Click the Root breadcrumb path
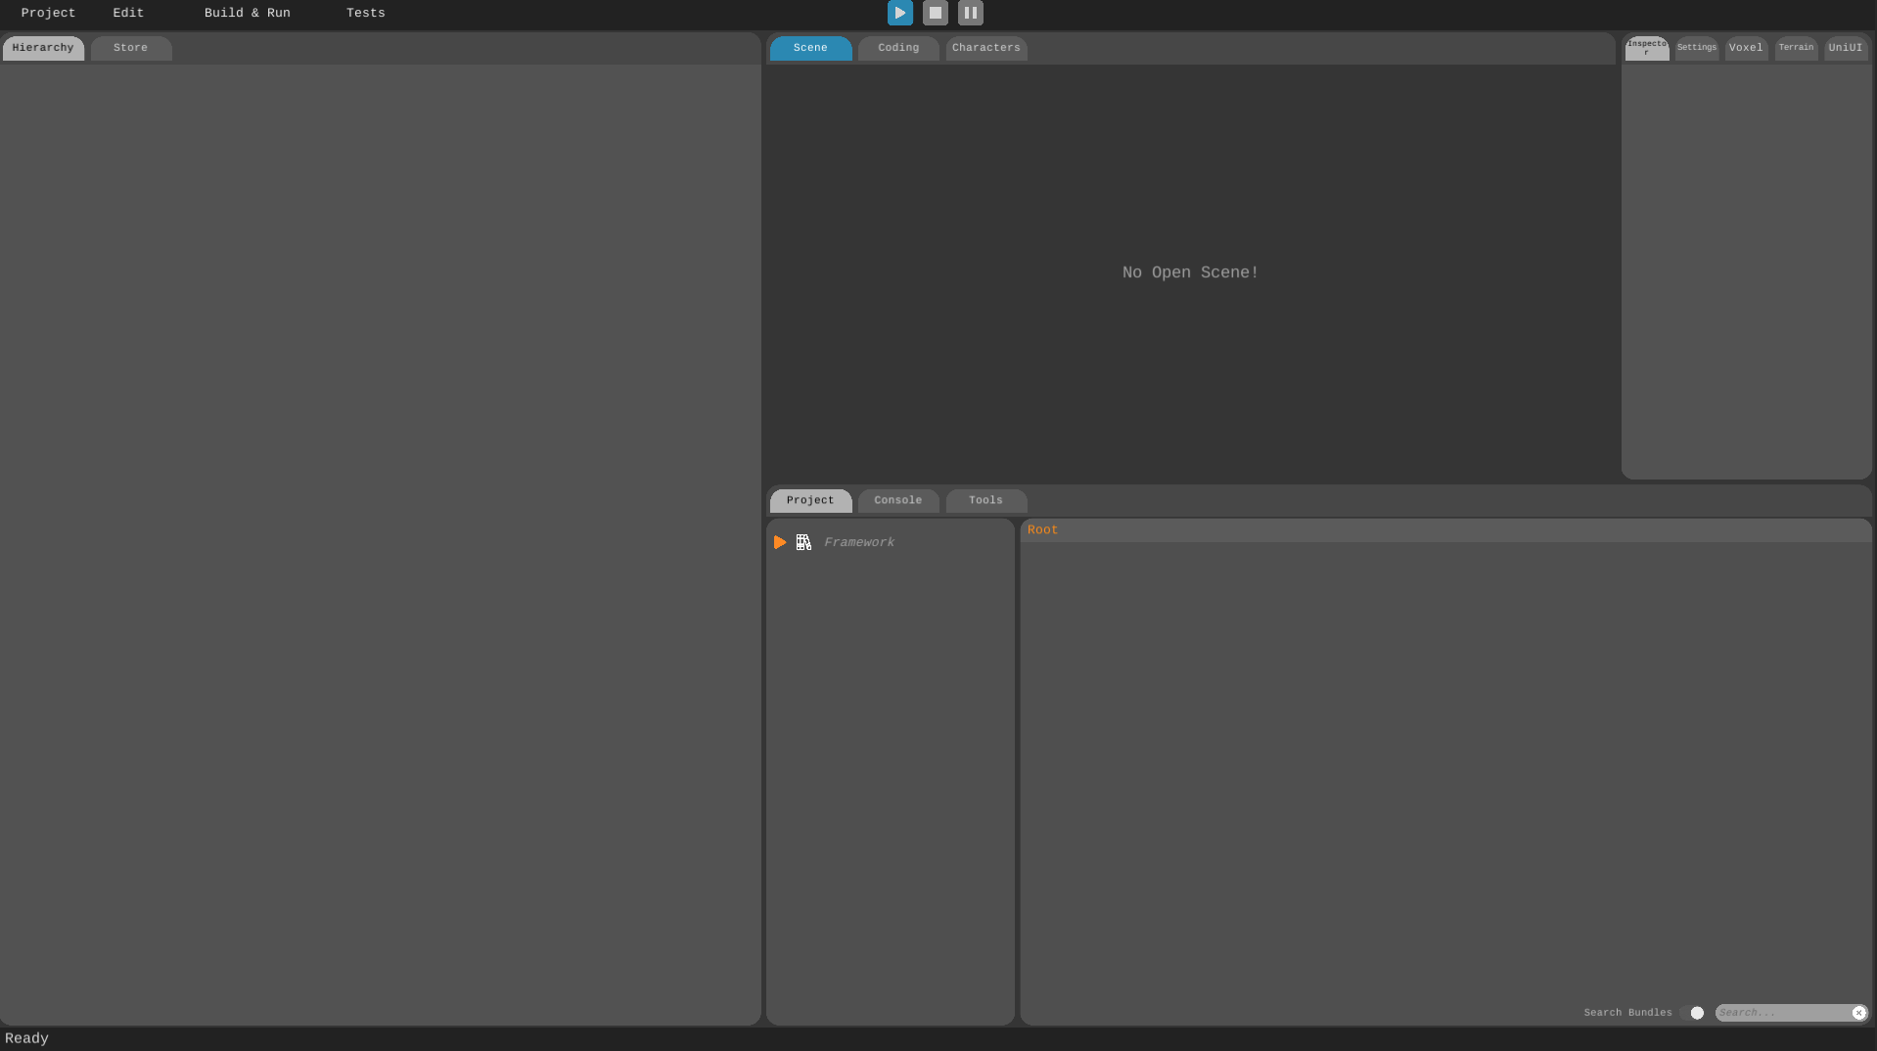This screenshot has height=1051, width=1877. (x=1042, y=529)
